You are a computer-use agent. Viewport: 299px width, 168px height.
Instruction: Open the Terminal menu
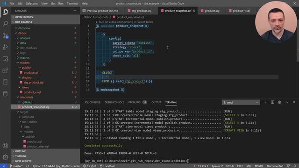(x=72, y=3)
